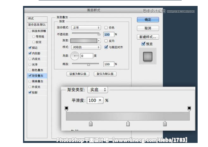The height and width of the screenshot is (147, 208).
Task: Open the 平滑度 100 dropdown arrow
Action: point(100,100)
